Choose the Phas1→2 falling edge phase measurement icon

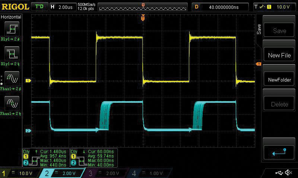tap(11, 103)
